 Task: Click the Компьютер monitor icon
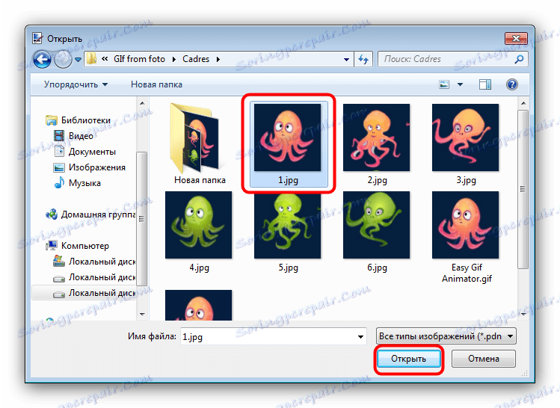[x=52, y=246]
